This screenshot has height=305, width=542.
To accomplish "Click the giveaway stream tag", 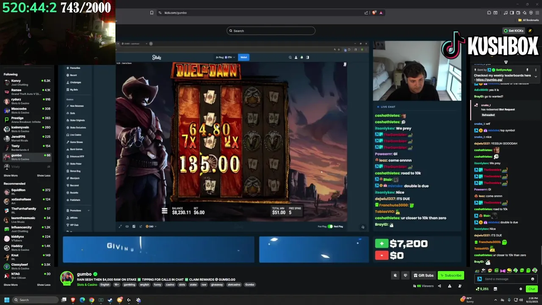I will [x=216, y=285].
